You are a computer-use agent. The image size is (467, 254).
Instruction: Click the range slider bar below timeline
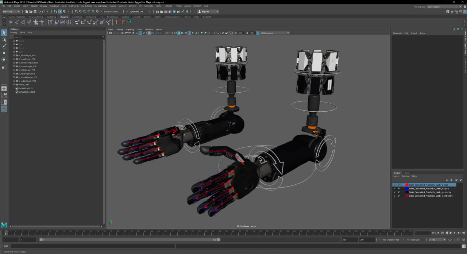click(130, 240)
